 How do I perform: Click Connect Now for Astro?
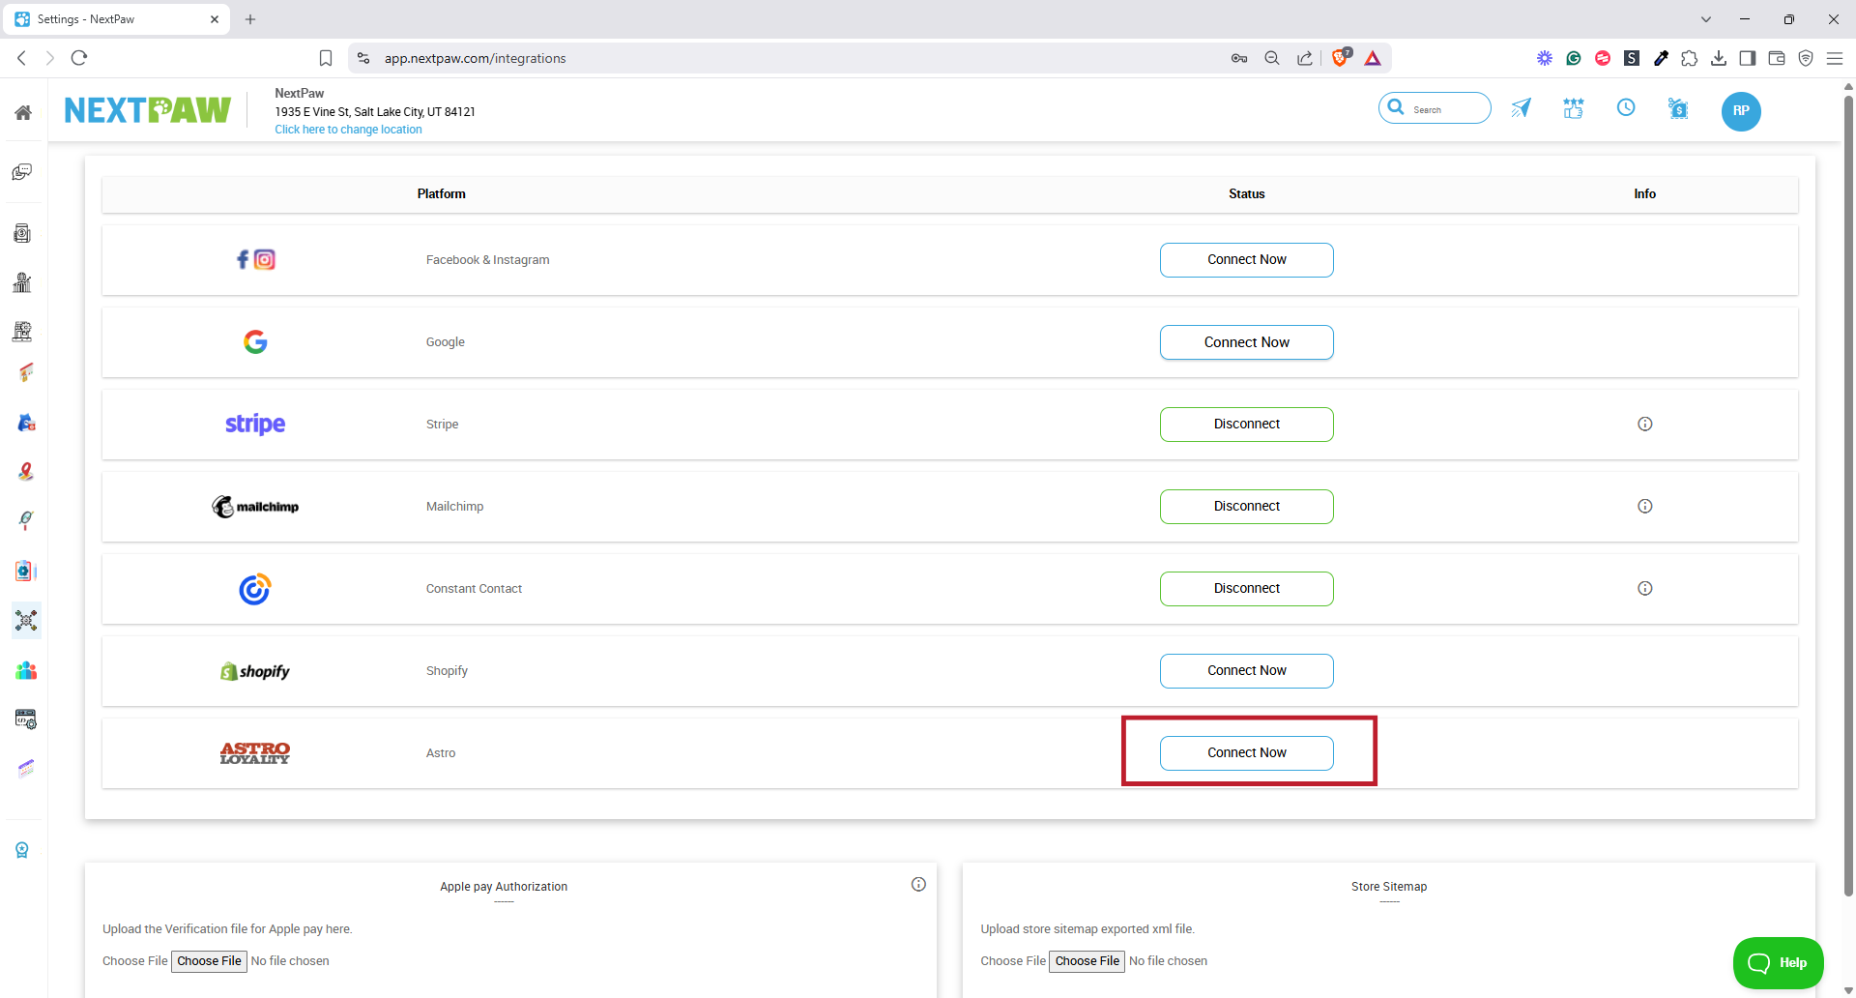(1247, 752)
